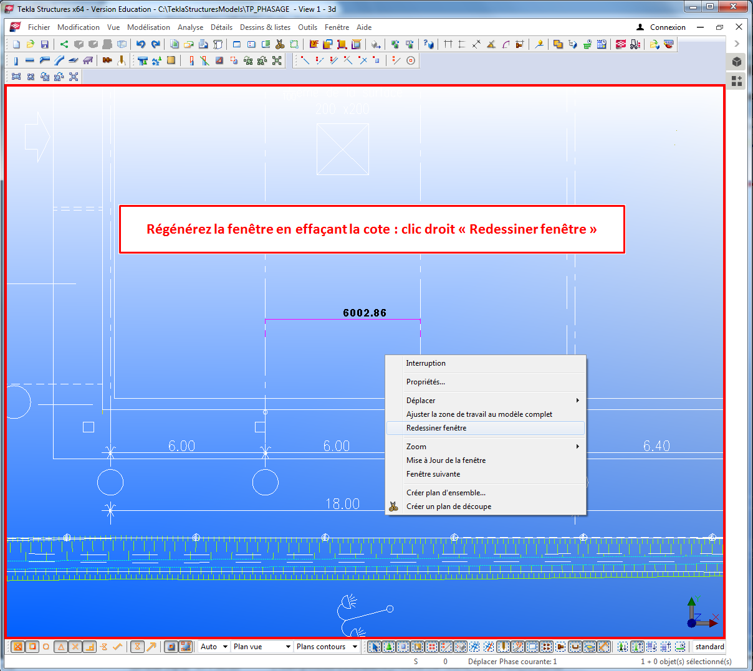Open the Plans contours dropdown

click(327, 647)
